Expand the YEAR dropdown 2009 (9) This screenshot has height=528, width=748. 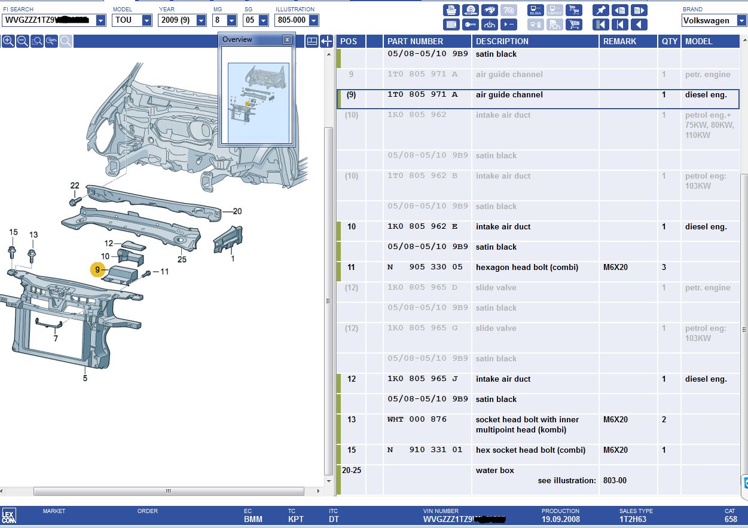pyautogui.click(x=201, y=20)
